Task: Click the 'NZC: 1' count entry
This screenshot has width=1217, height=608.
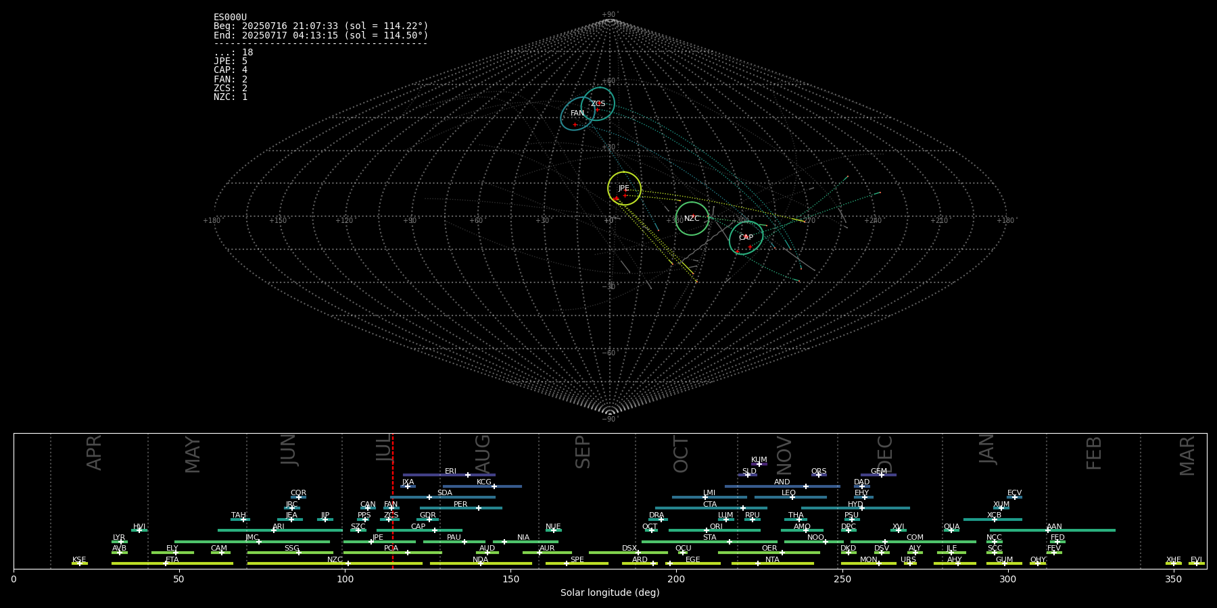Action: click(x=231, y=97)
